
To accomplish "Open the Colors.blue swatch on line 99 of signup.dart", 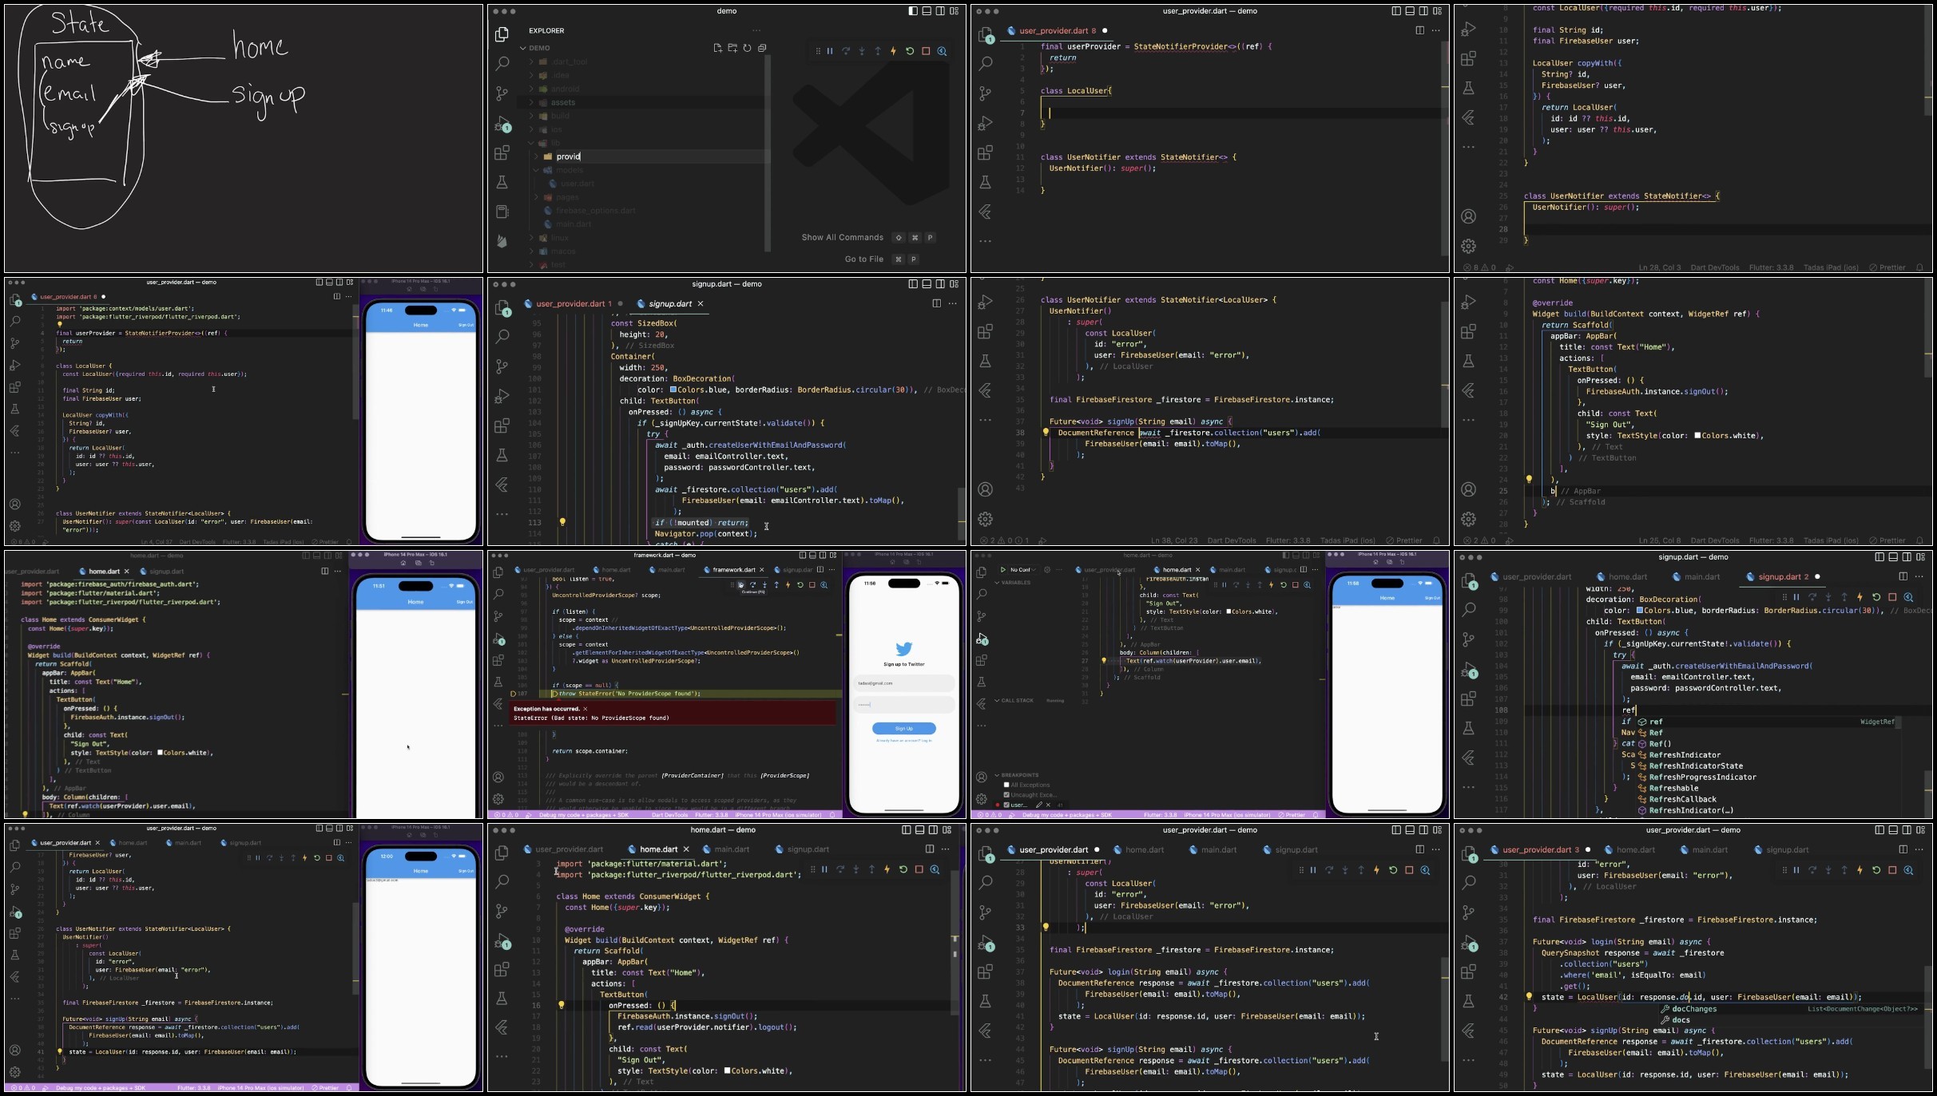I will tap(1640, 610).
